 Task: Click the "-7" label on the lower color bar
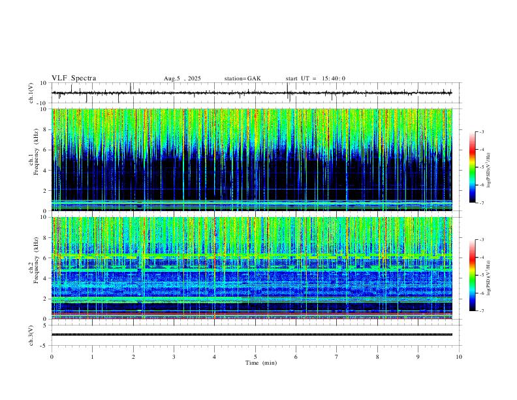tap(481, 311)
